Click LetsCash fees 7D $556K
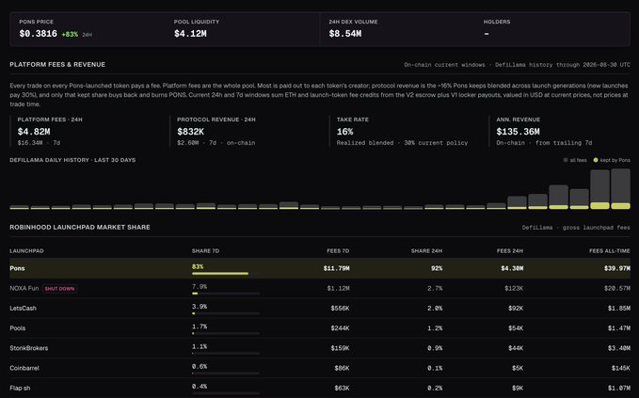The width and height of the screenshot is (639, 398). click(340, 309)
